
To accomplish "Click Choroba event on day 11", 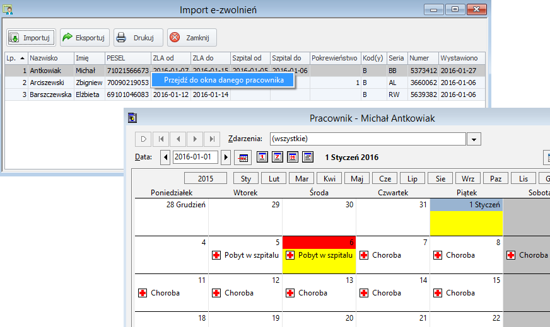I will 159,293.
